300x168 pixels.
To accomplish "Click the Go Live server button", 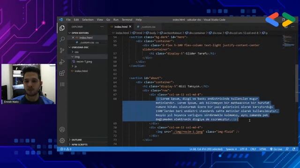I will pos(276,149).
